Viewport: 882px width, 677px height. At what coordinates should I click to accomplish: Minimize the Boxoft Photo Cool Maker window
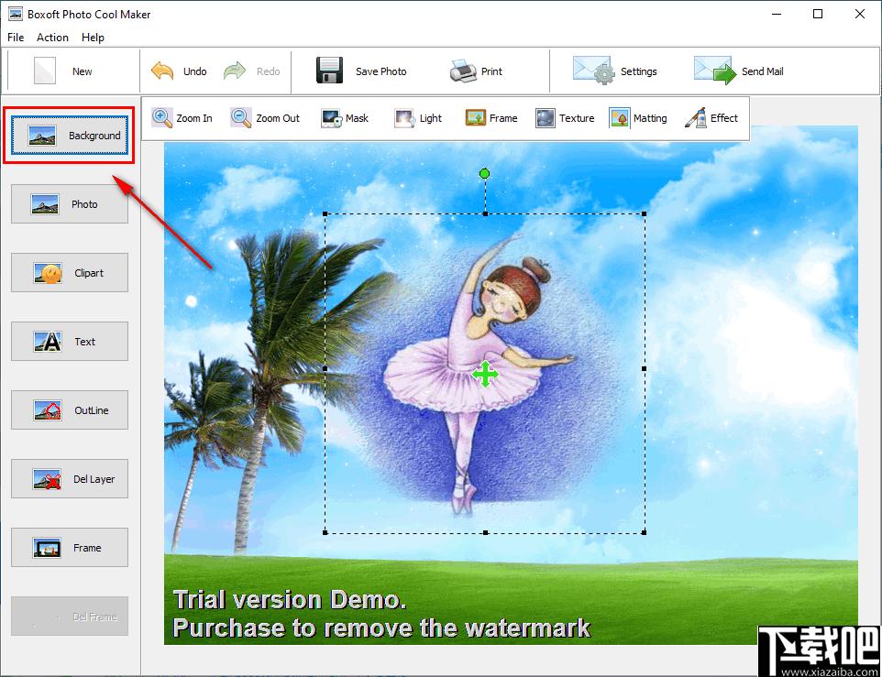(777, 14)
